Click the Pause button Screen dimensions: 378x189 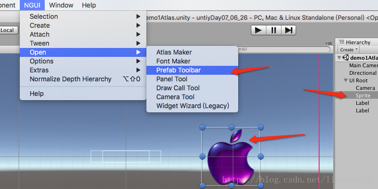tap(273, 31)
